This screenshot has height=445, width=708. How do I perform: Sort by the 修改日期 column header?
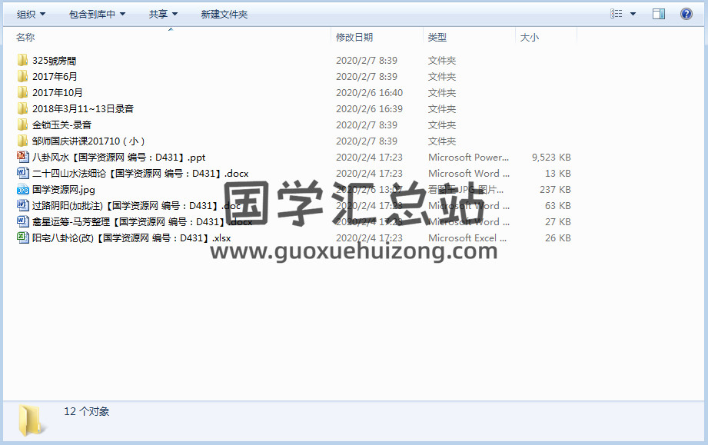point(354,38)
